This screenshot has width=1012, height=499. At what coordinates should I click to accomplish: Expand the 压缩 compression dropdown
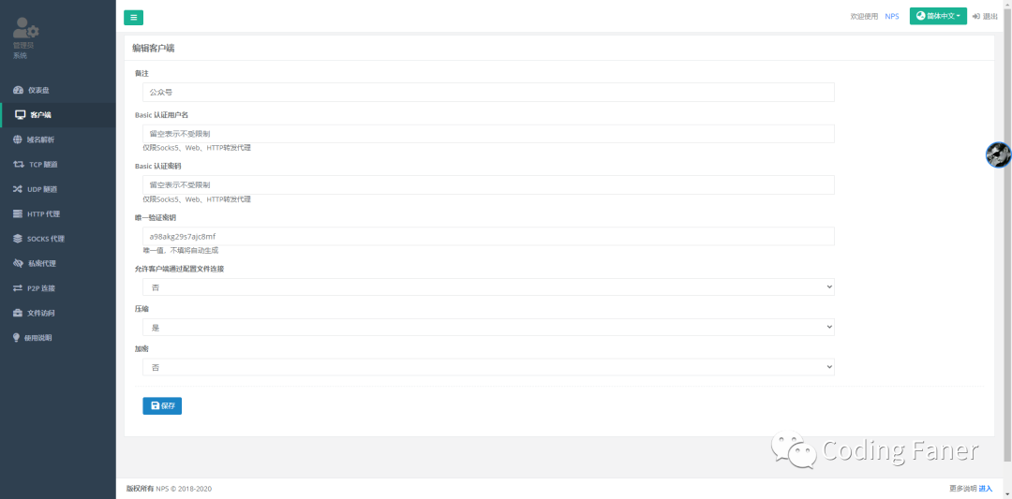pos(488,327)
